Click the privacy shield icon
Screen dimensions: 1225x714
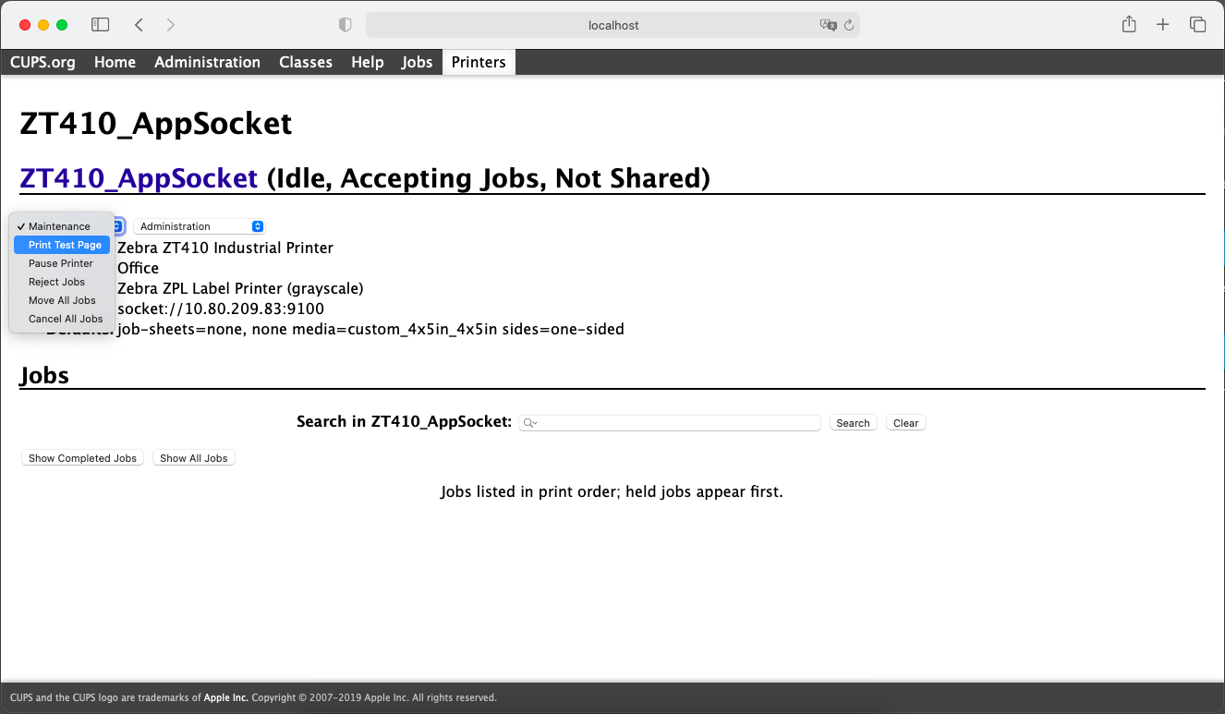pyautogui.click(x=346, y=25)
